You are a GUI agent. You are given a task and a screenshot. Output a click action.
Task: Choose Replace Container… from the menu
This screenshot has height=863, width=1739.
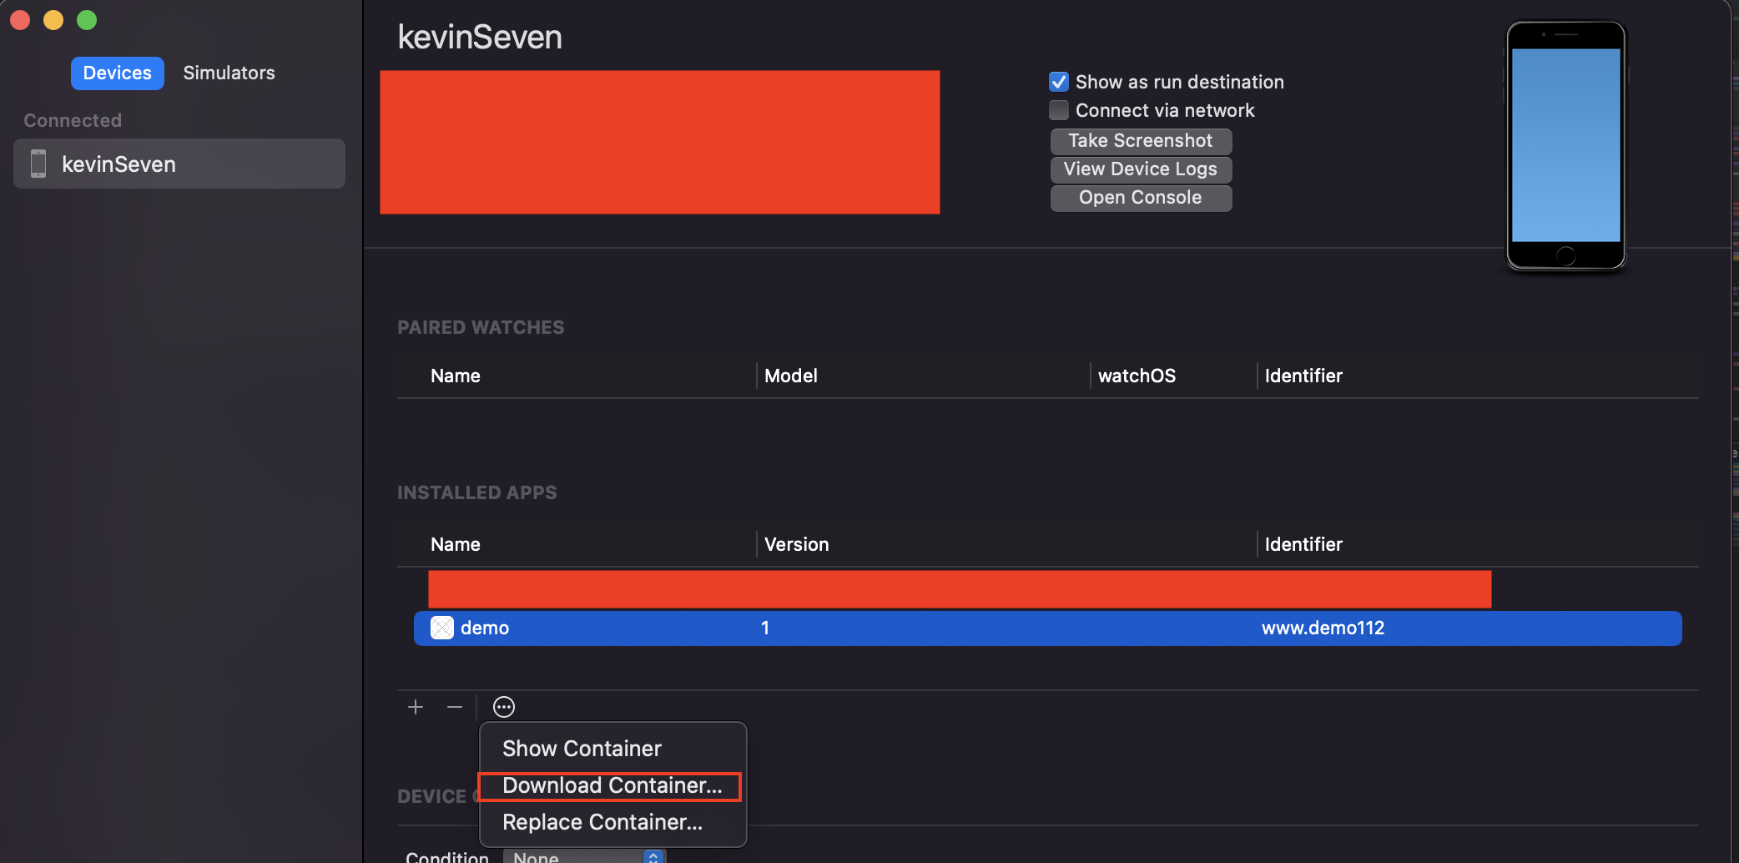tap(613, 822)
